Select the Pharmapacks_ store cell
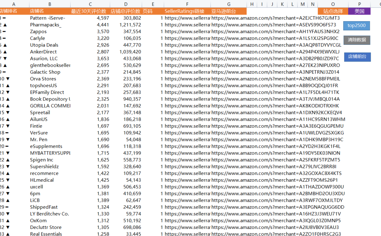 coord(50,25)
